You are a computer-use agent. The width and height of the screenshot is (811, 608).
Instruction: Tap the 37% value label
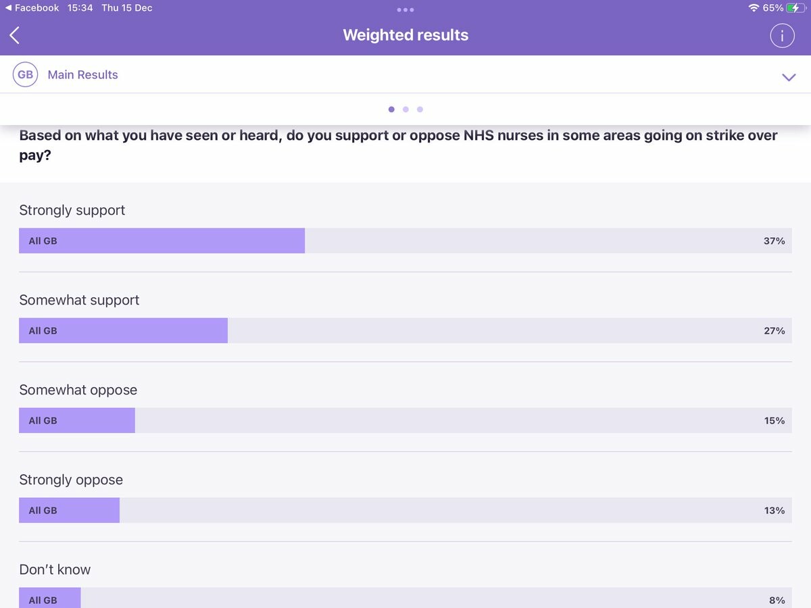pos(774,240)
